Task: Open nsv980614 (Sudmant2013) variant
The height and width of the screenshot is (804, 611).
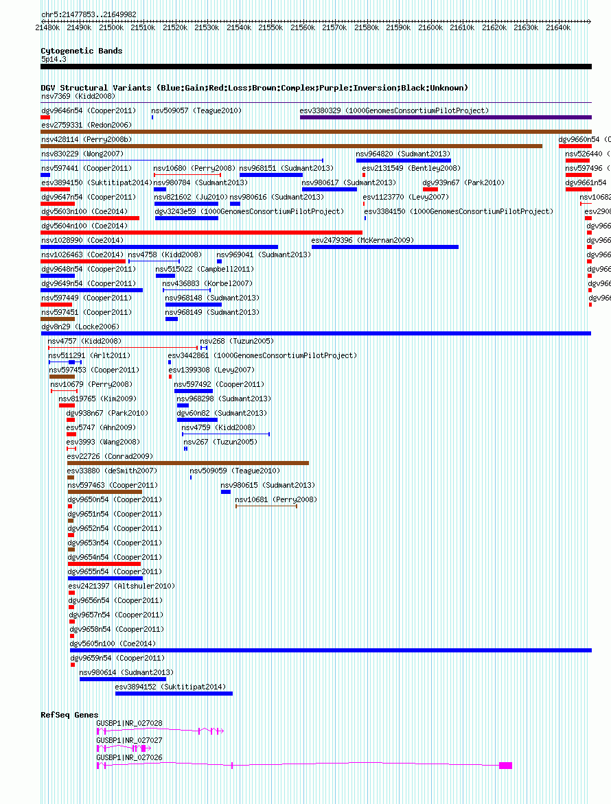Action: coord(126,672)
